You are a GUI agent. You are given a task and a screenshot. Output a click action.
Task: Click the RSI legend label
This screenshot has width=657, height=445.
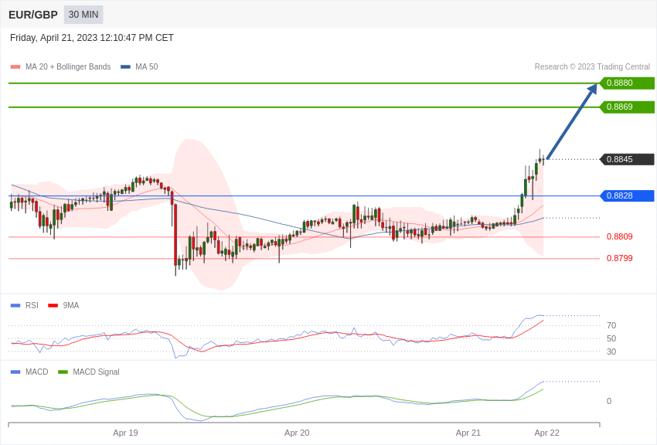(x=32, y=306)
